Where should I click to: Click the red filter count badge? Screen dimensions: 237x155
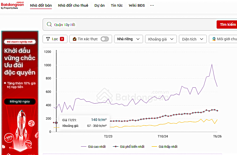pos(62,39)
